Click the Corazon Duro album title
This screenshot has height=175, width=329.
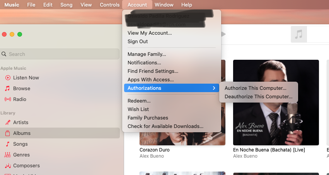point(154,150)
